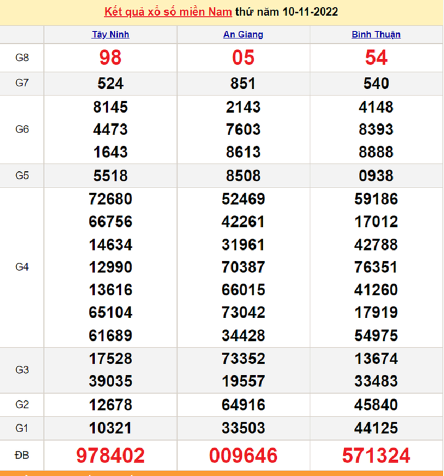Viewport: 444px width, 476px height.
Task: Click the G8 result 54 for Bình Thuận
Action: [x=376, y=58]
